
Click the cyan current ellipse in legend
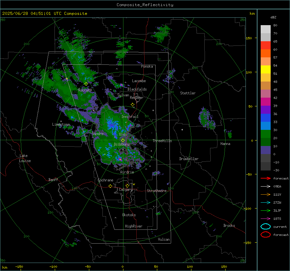(x=266, y=227)
